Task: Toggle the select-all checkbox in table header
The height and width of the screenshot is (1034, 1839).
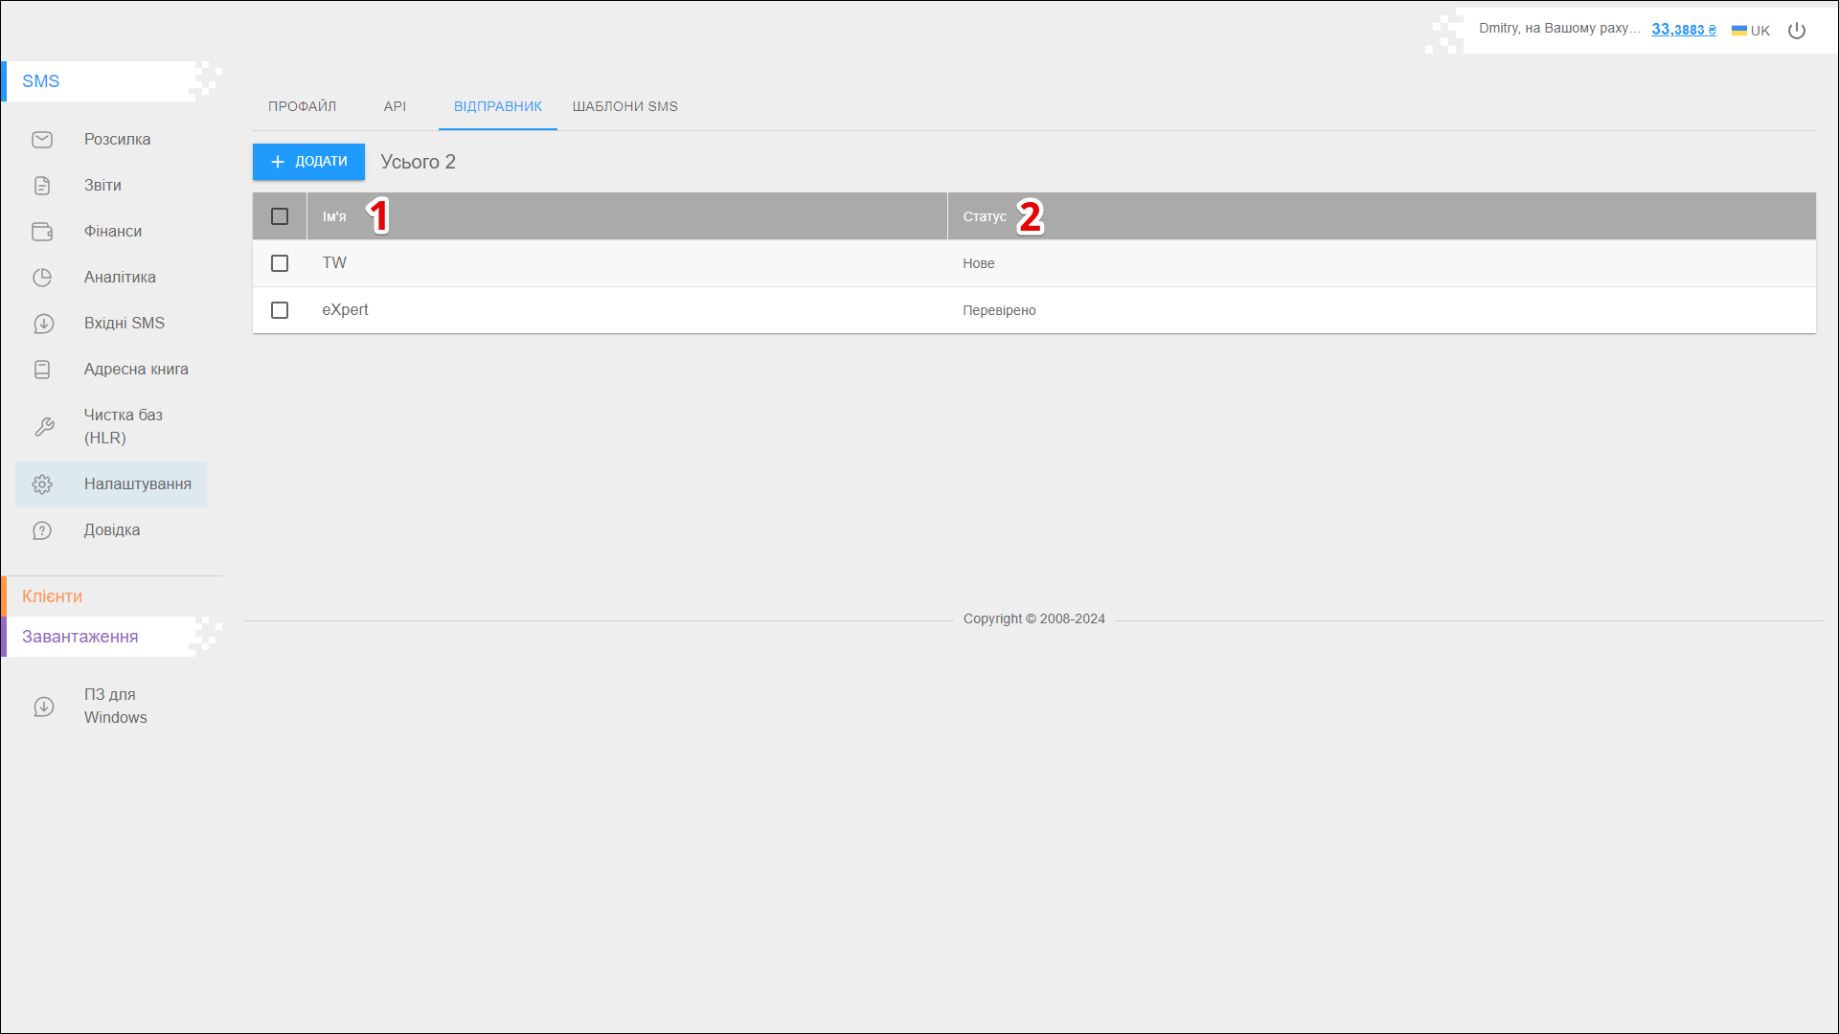Action: click(280, 216)
